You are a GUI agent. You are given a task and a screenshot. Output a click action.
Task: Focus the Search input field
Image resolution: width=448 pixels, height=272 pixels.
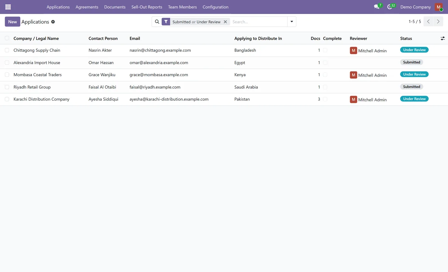coord(259,22)
